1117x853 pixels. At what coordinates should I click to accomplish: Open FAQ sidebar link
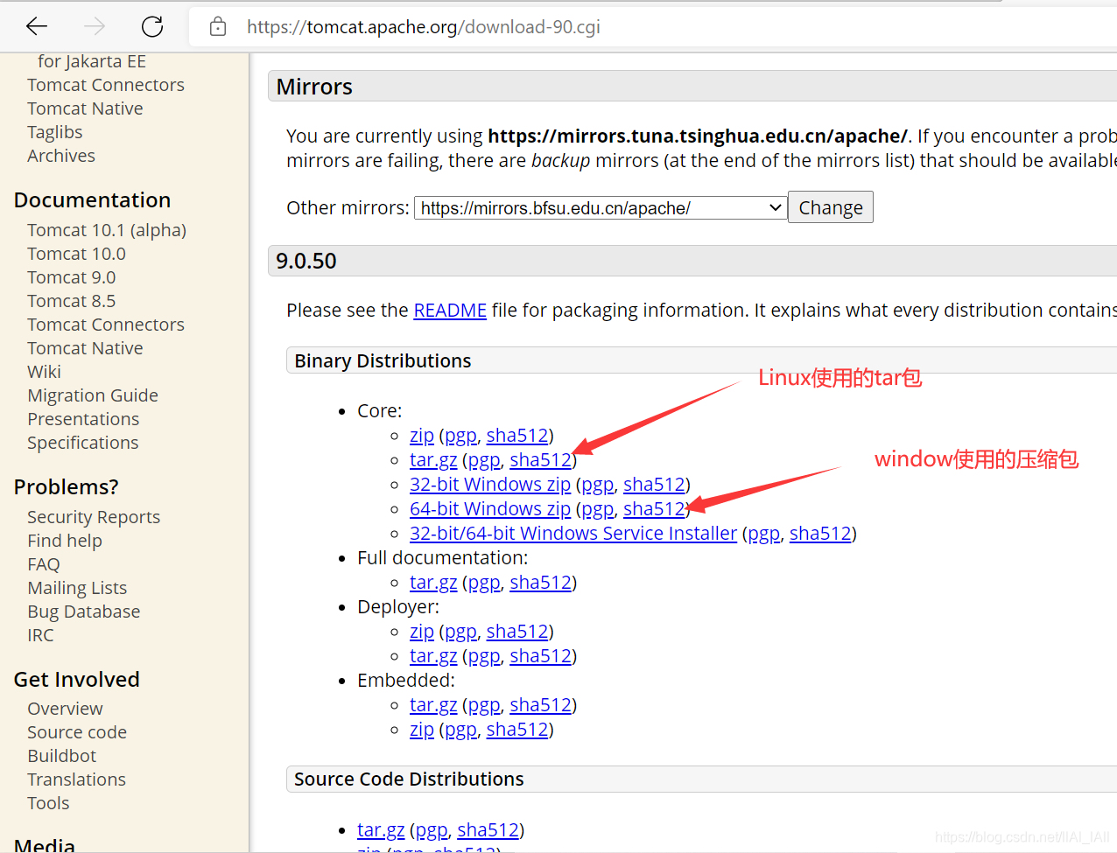(44, 564)
